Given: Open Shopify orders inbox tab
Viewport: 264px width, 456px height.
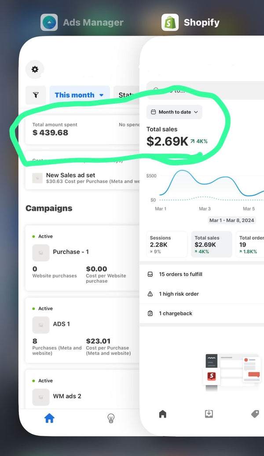Looking at the screenshot, I should 209,414.
